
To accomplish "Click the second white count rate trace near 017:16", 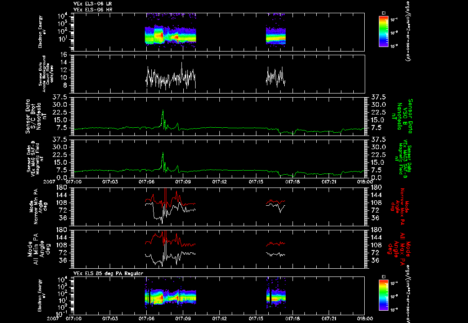I will [x=276, y=77].
